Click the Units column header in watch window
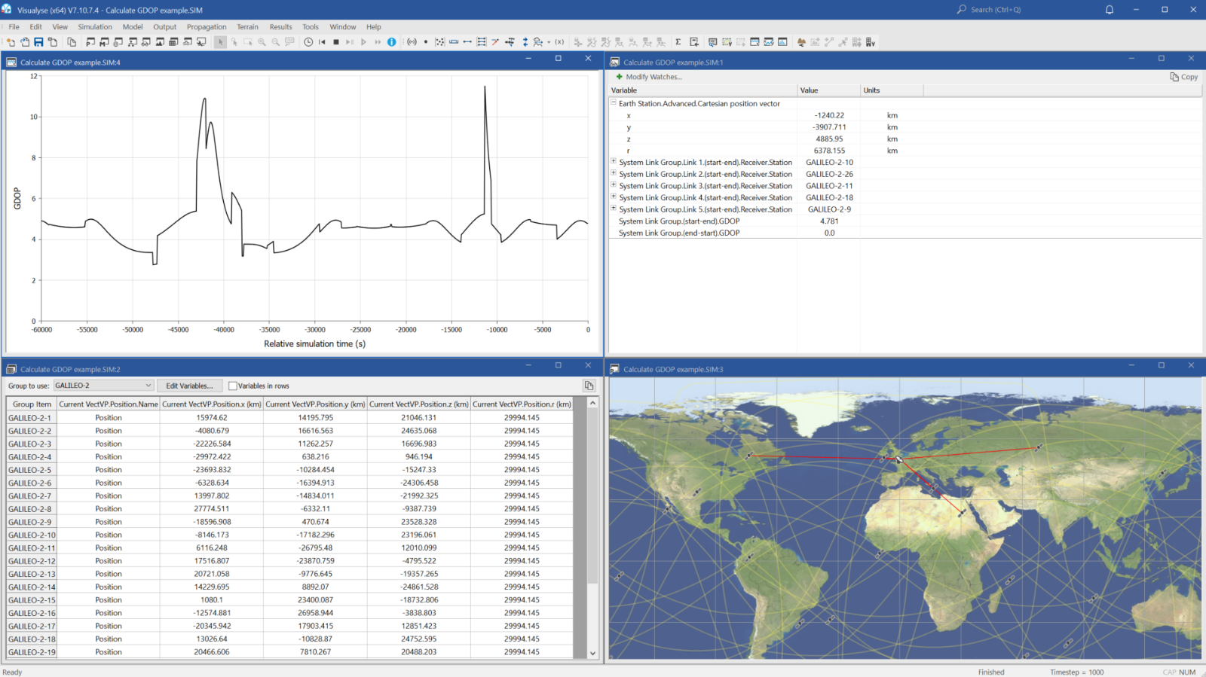The image size is (1206, 677). 892,90
